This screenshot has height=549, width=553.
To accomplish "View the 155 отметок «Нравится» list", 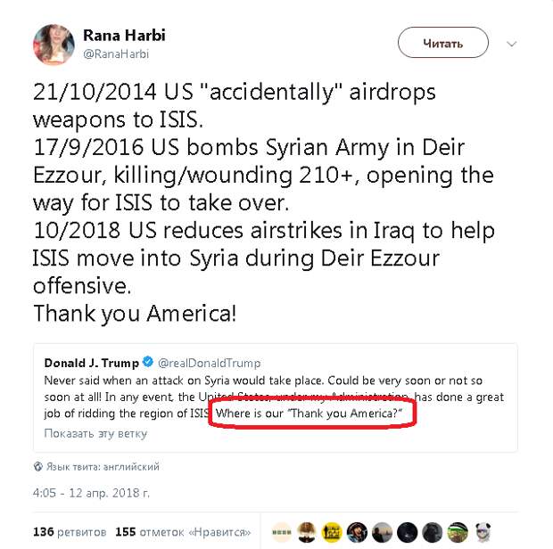I will [x=183, y=532].
